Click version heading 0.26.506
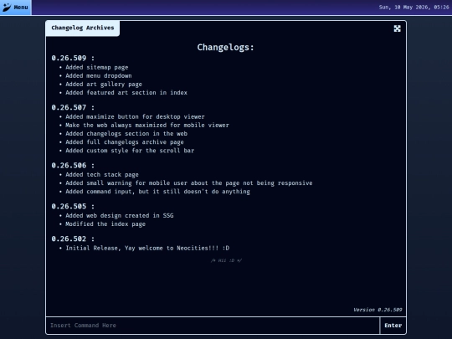452x339 pixels. 73,166
